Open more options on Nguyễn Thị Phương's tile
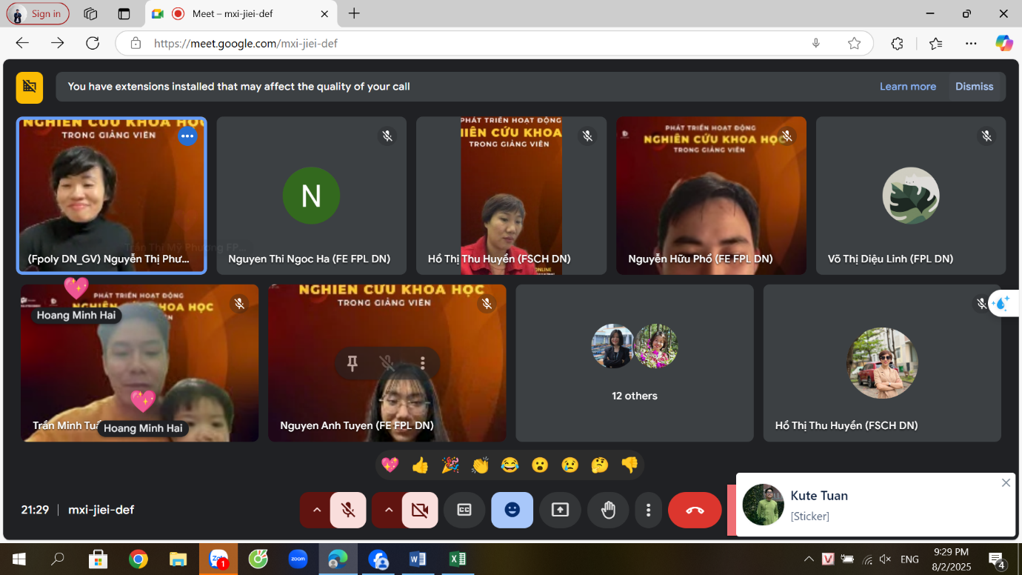 click(x=187, y=136)
